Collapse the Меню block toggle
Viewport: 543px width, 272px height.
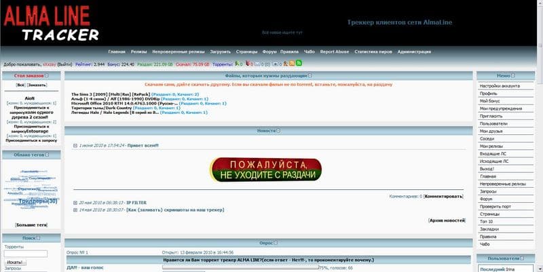click(x=513, y=75)
